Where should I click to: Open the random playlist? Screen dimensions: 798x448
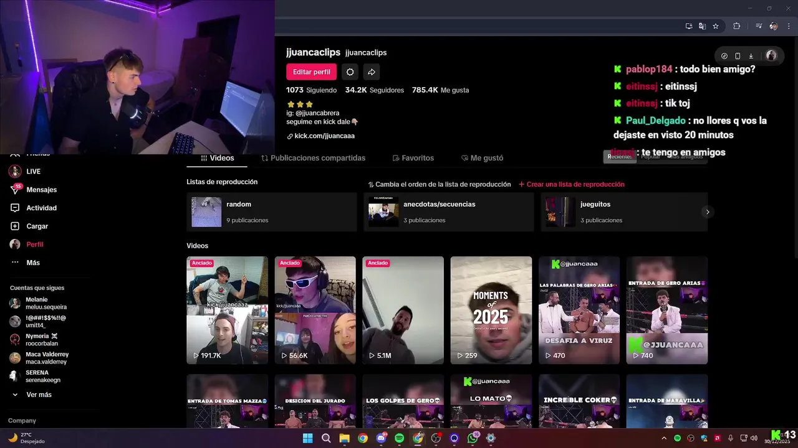point(272,212)
